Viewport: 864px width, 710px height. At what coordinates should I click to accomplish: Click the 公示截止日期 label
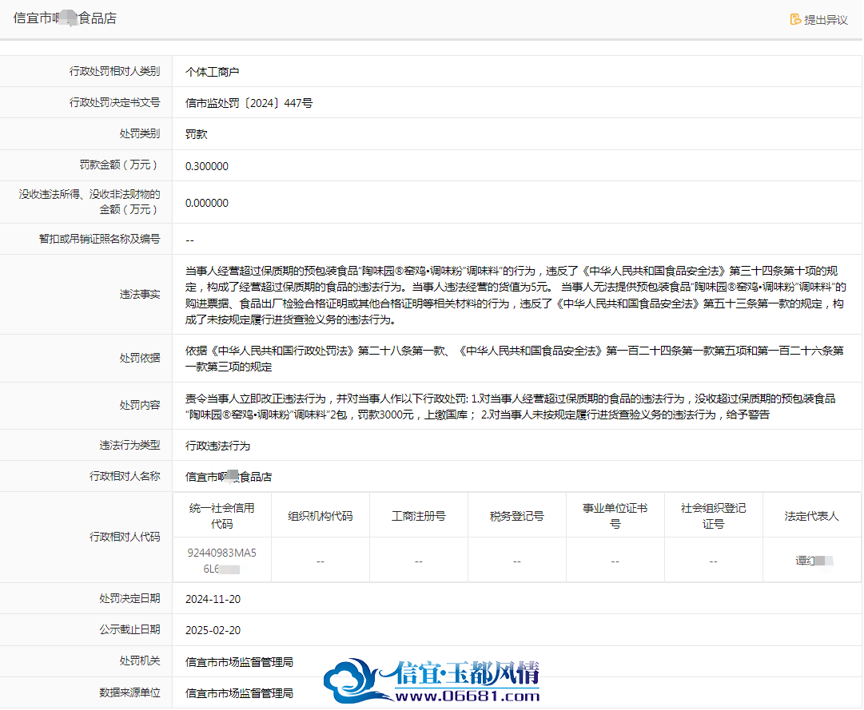[x=130, y=629]
